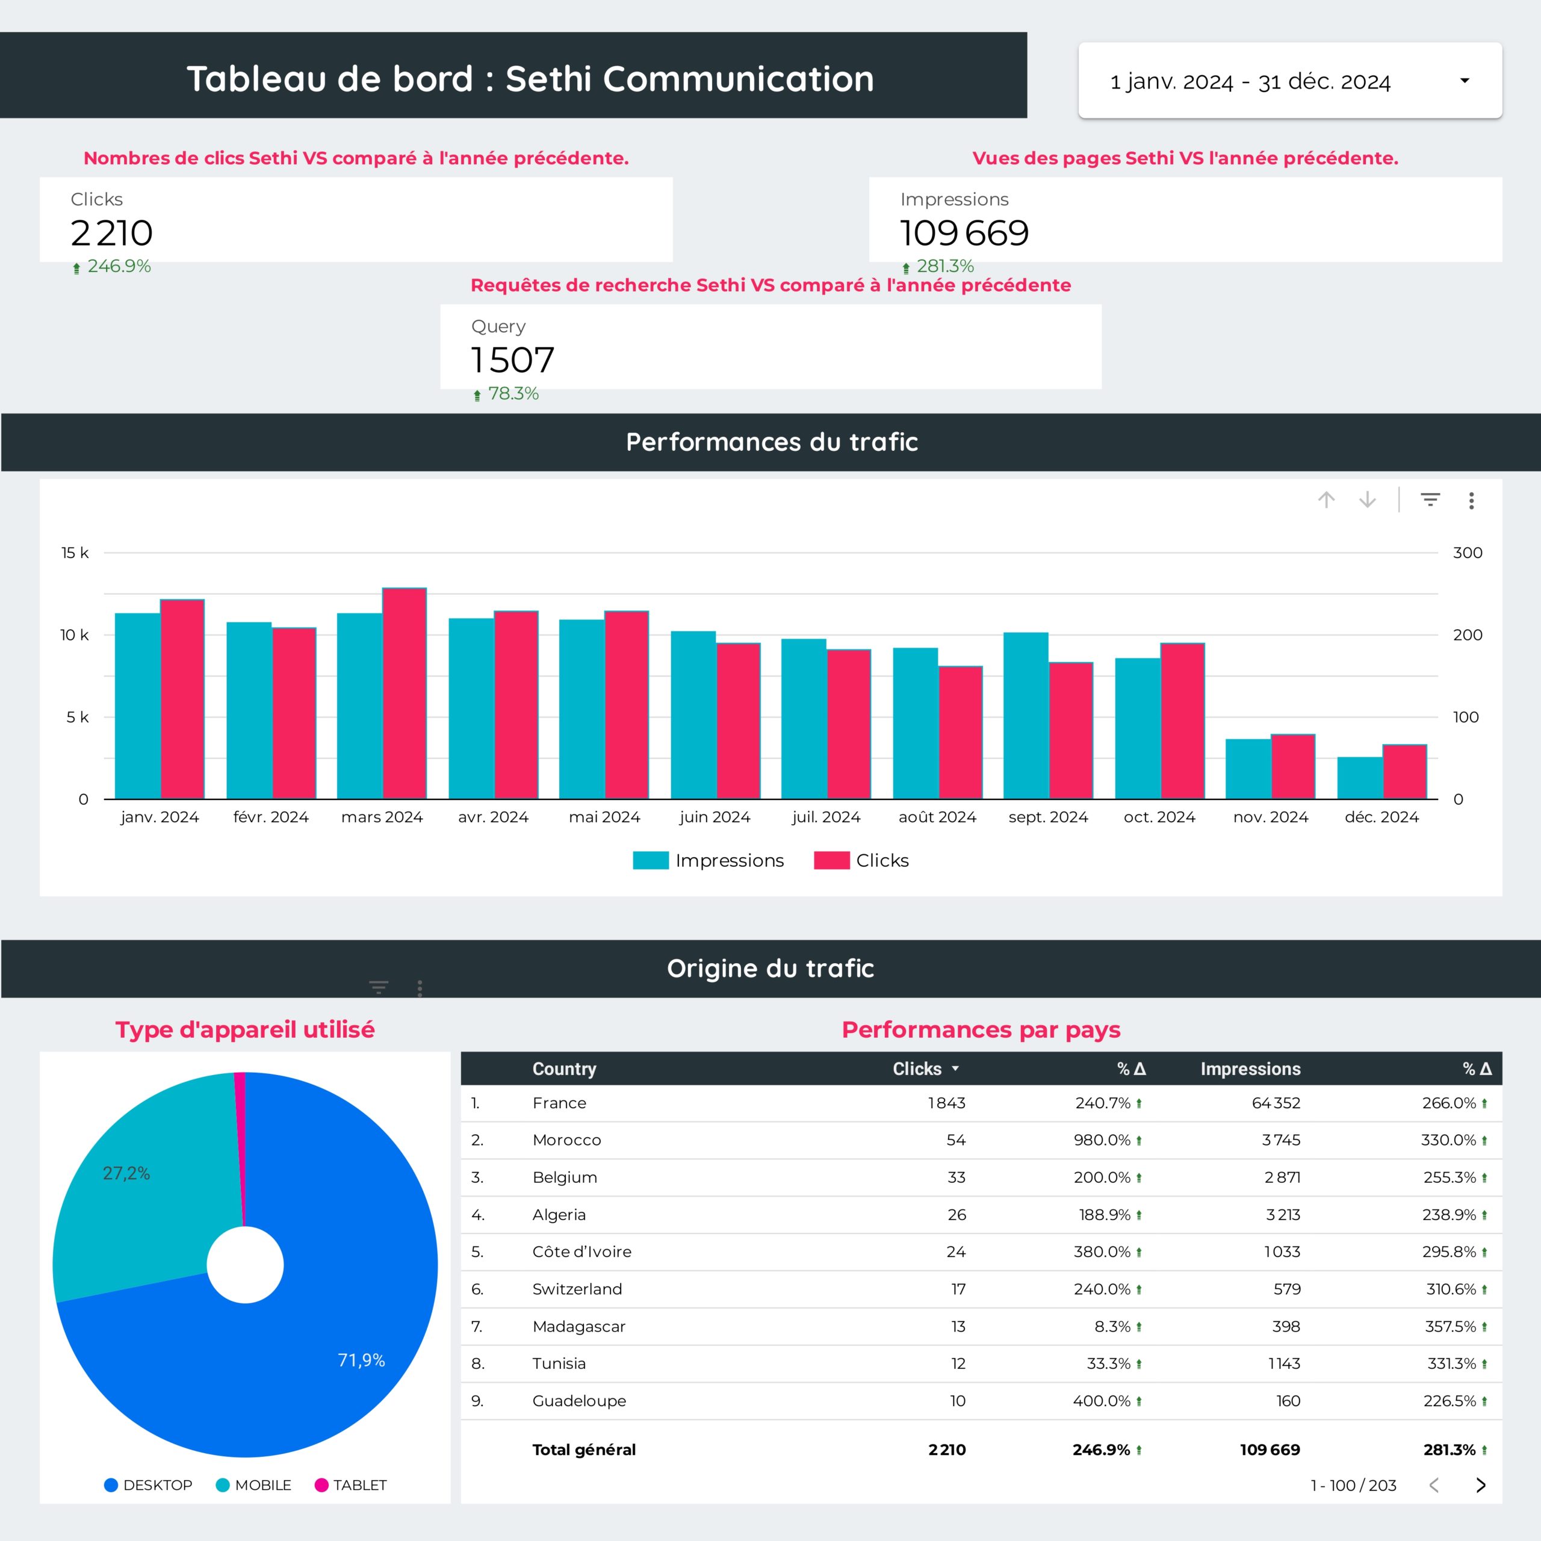The width and height of the screenshot is (1541, 1541).
Task: Click the Impressions scorecard value 109 669
Action: tap(964, 233)
